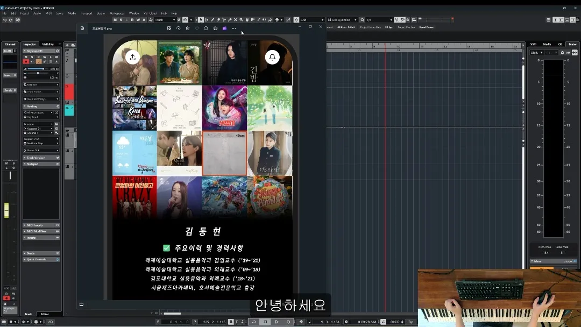Select the Zoom magnifier tool
The width and height of the screenshot is (581, 327).
pos(241,19)
